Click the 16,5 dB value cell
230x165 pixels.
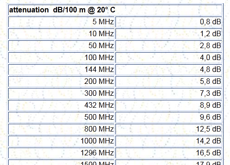coord(169,153)
